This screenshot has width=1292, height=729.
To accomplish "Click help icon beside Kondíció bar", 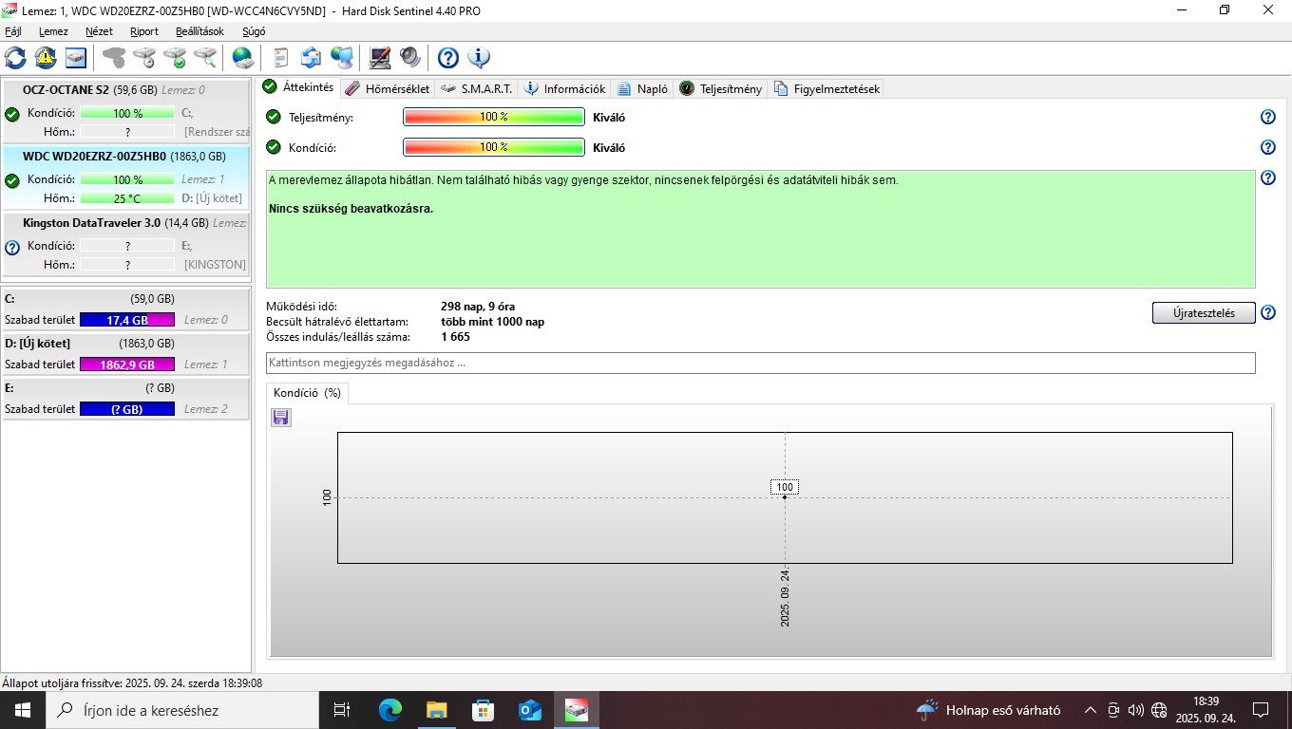I will point(1267,147).
